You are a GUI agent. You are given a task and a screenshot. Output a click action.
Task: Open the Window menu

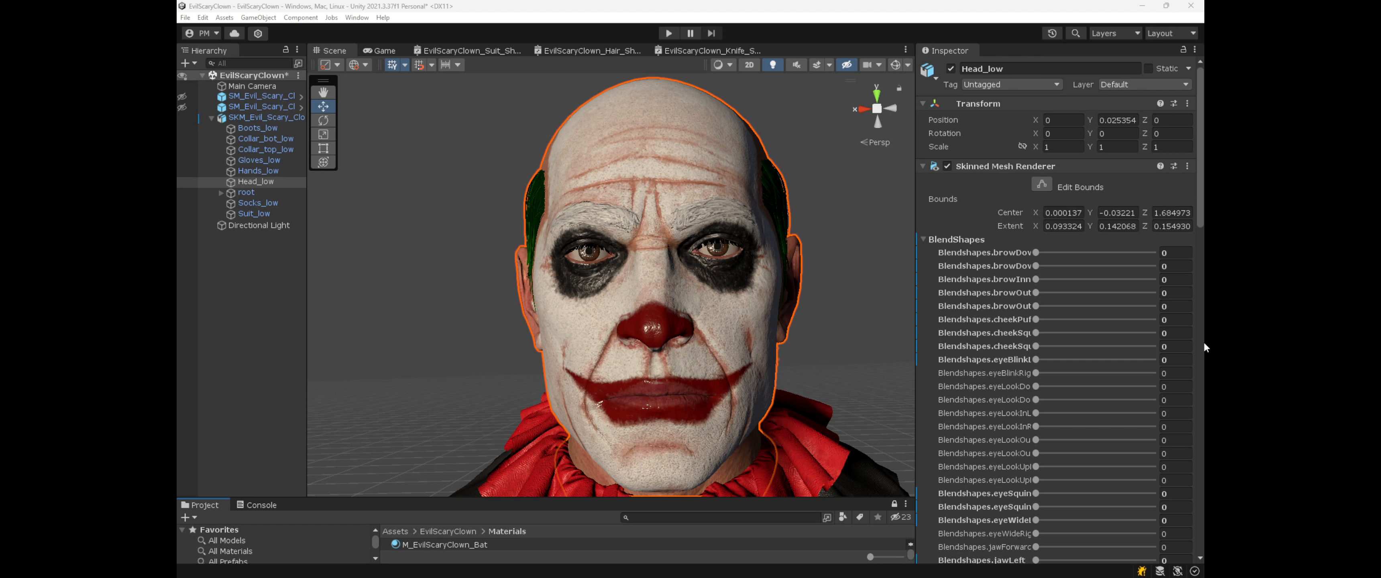pos(356,18)
